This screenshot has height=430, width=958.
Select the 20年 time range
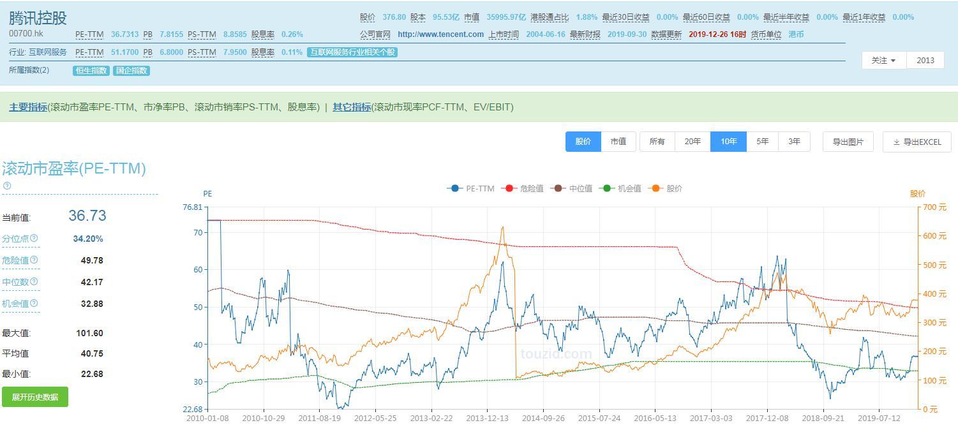click(692, 142)
